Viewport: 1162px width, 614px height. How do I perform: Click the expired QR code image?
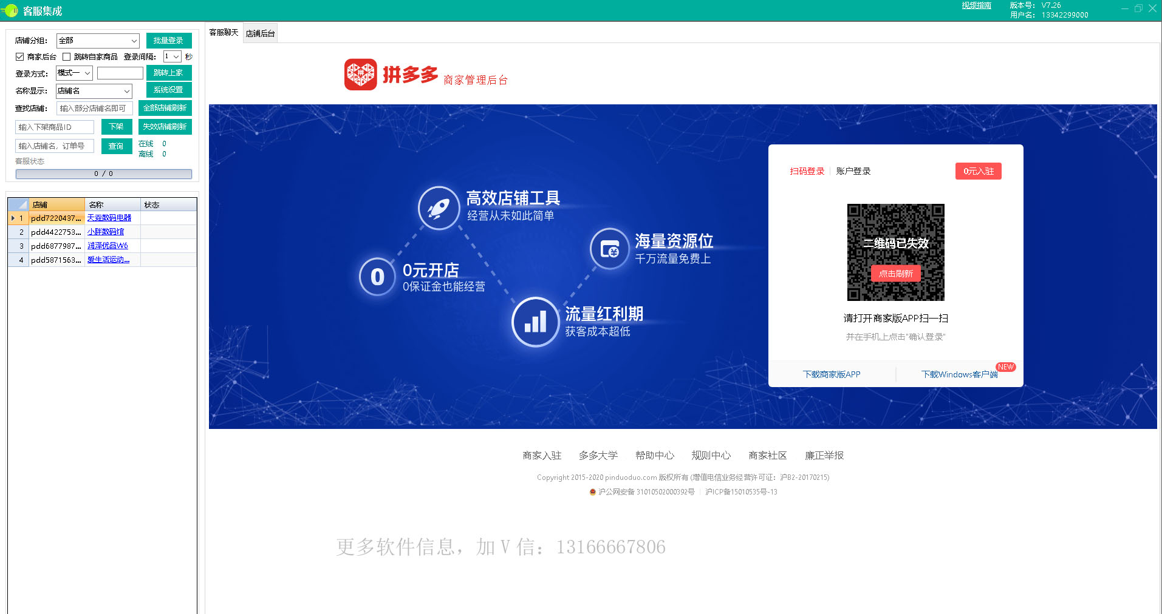[895, 252]
